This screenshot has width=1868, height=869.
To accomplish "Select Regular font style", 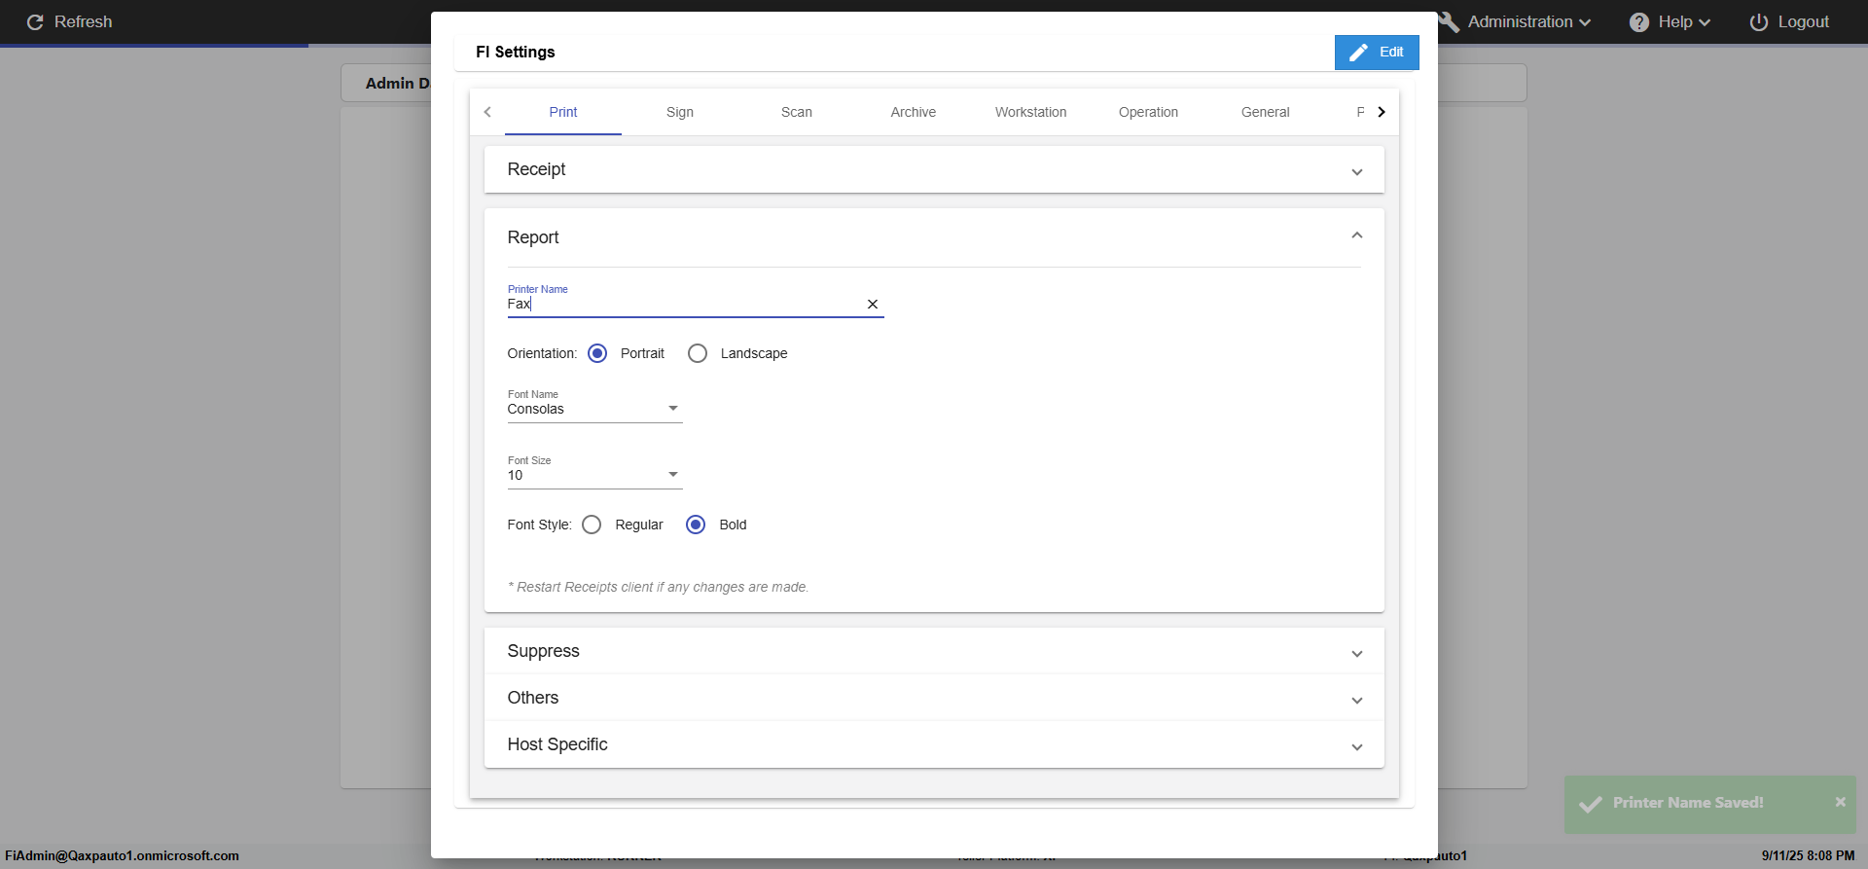I will coord(592,525).
